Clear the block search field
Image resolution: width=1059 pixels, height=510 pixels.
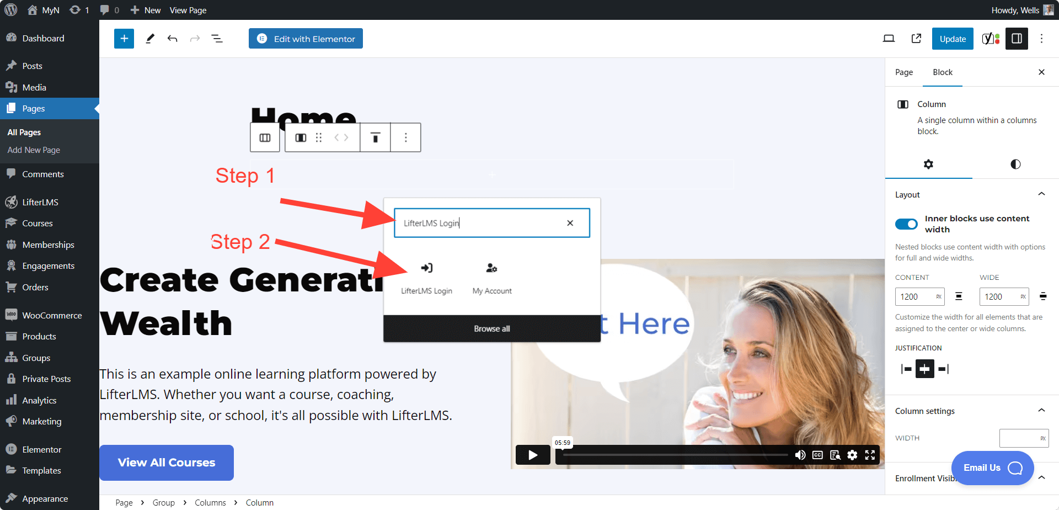tap(570, 223)
